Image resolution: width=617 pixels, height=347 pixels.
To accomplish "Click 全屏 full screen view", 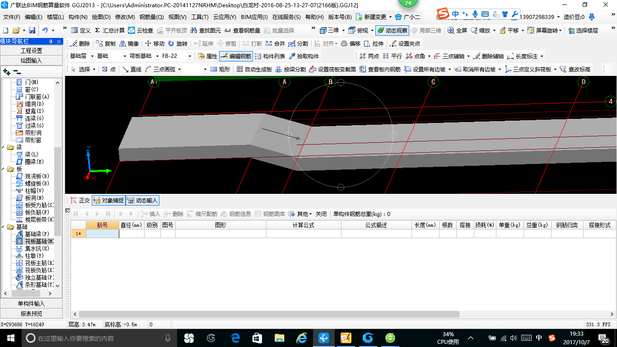I will click(458, 30).
